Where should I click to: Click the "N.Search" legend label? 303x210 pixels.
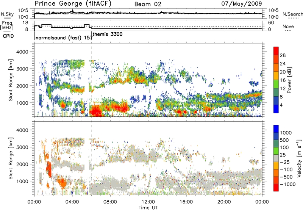point(292,14)
